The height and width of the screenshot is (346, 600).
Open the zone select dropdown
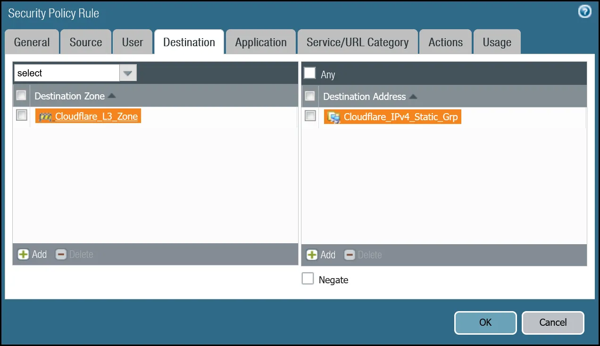click(x=127, y=73)
